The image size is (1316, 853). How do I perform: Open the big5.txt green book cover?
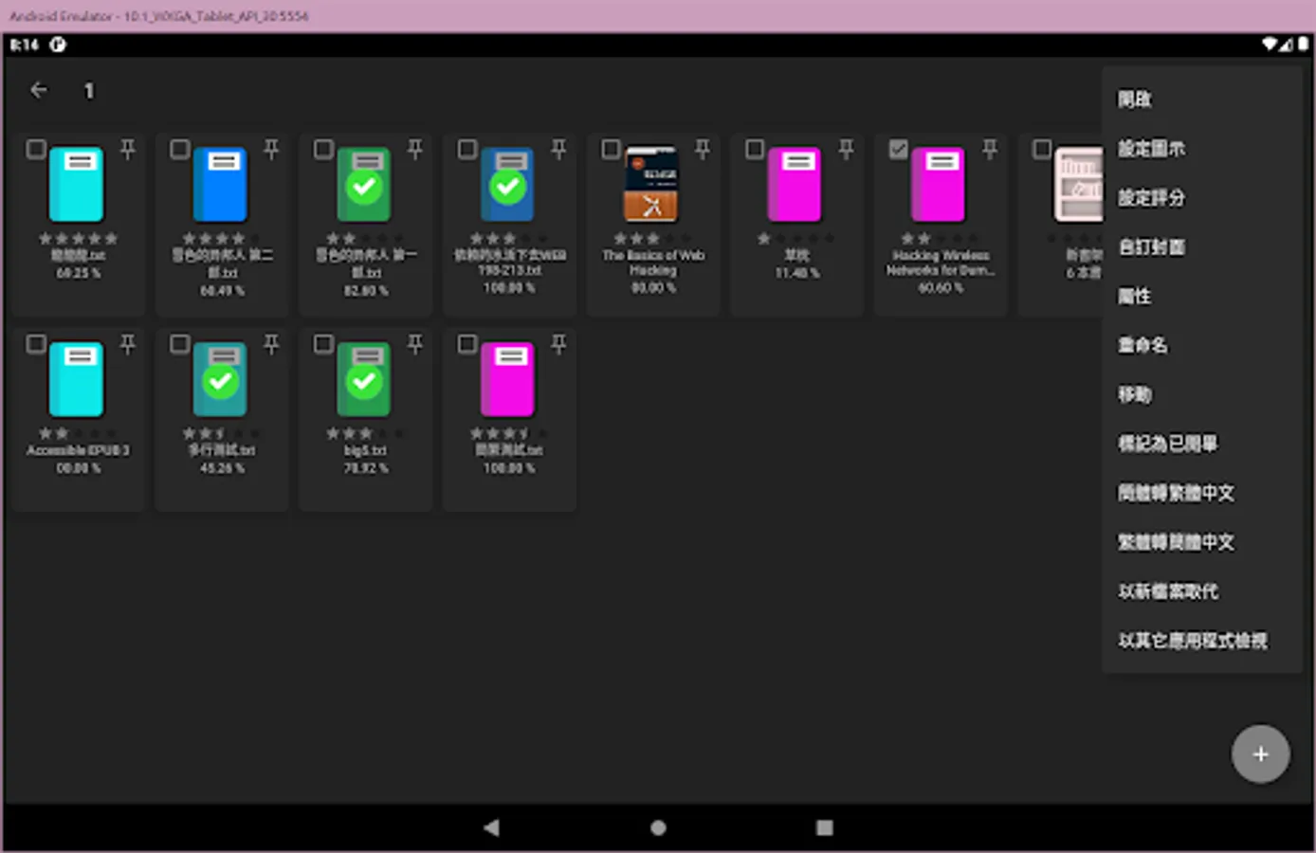coord(364,379)
